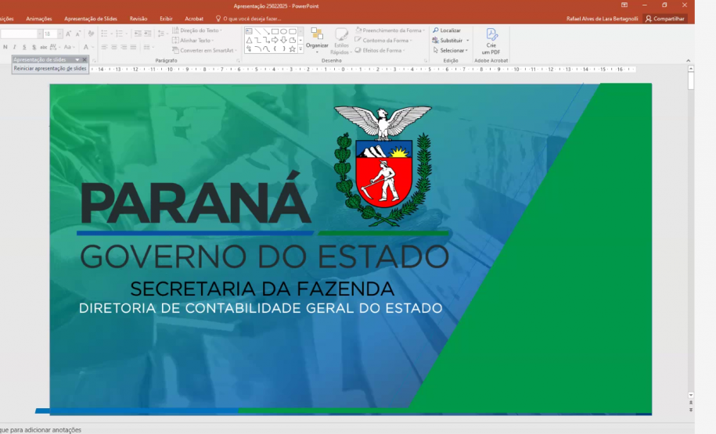Click Reiniciar apresentação de slides

(x=50, y=69)
